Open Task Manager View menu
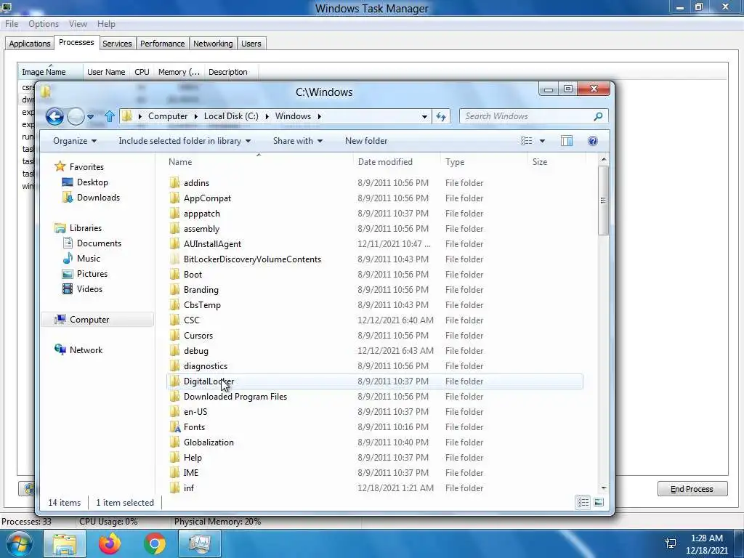Image resolution: width=744 pixels, height=558 pixels. pos(78,24)
